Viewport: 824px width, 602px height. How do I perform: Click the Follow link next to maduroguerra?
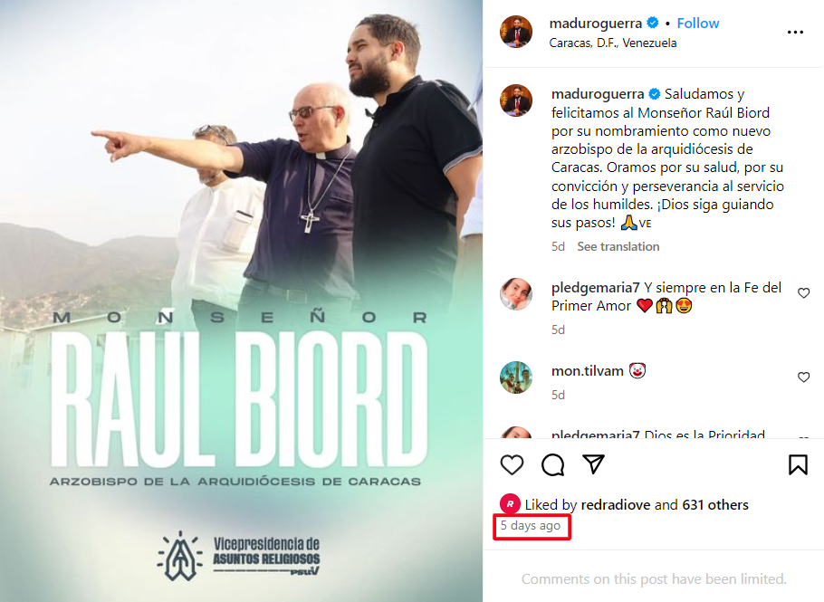point(697,24)
